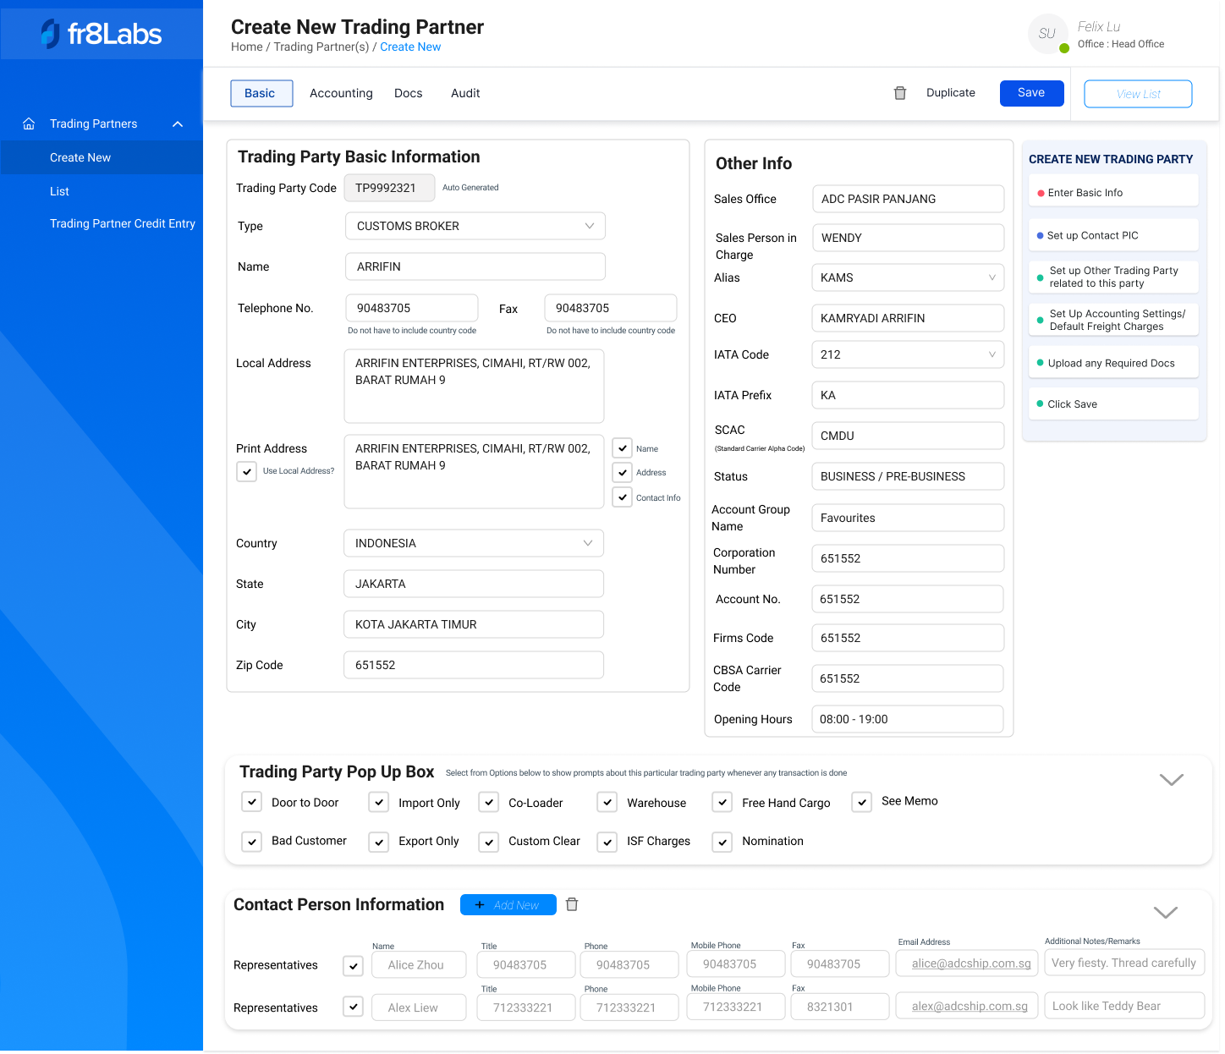Viewport: 1225px width, 1054px height.
Task: Click Home breadcrumb link
Action: (247, 47)
